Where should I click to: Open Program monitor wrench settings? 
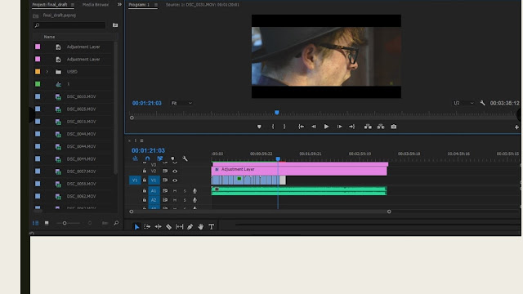pos(482,103)
